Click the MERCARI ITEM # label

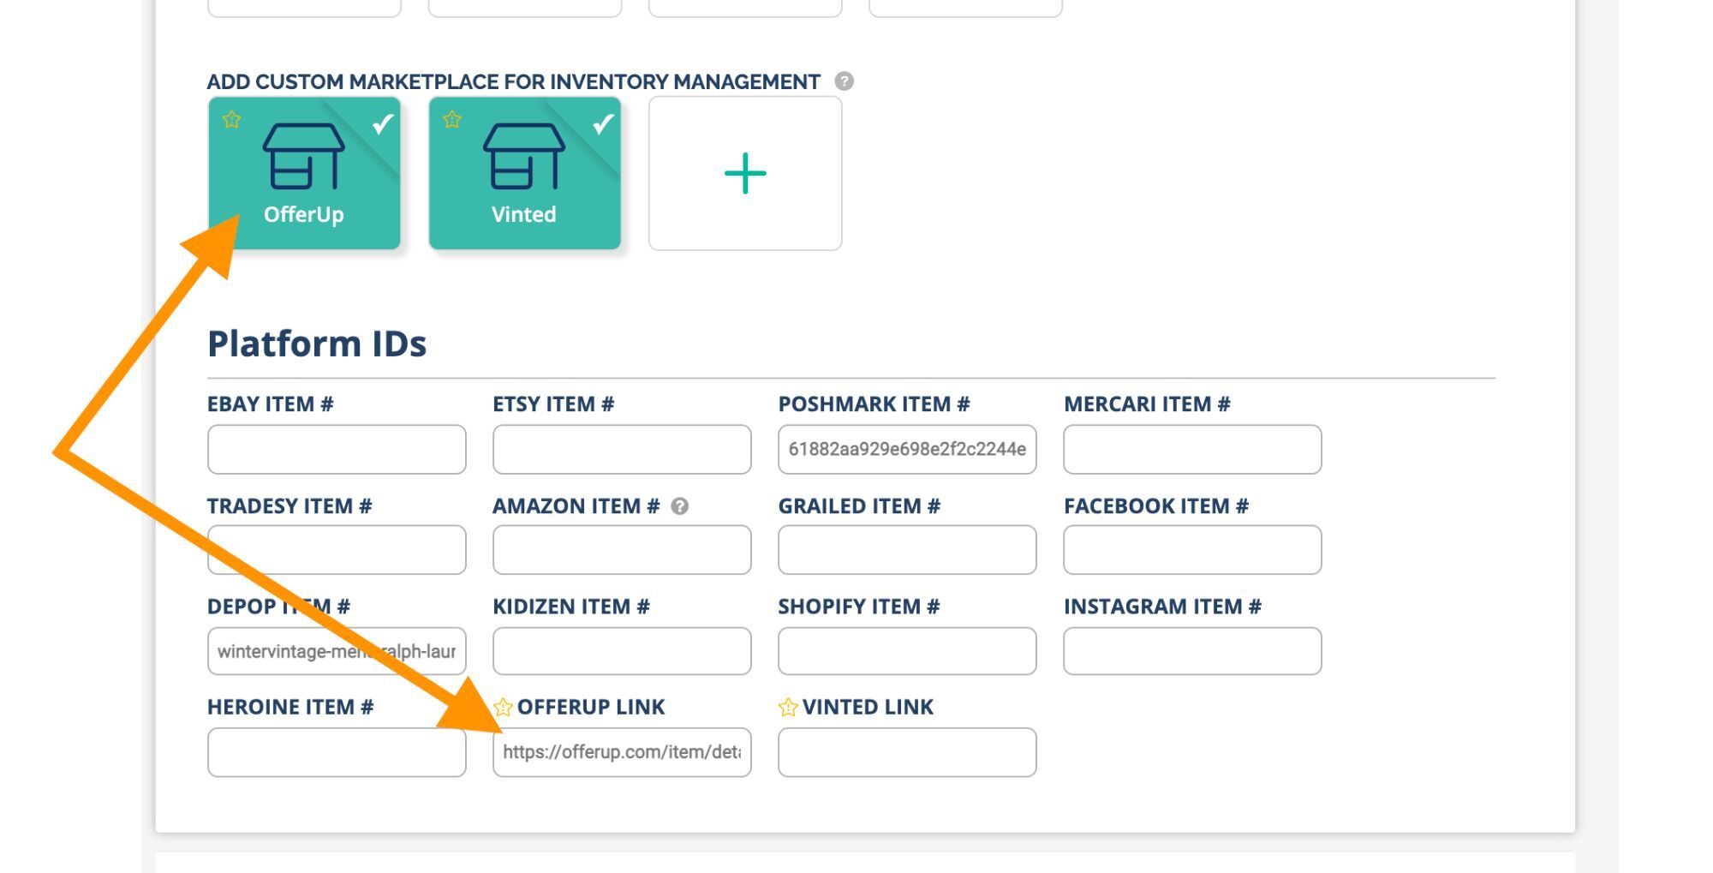[x=1147, y=404]
